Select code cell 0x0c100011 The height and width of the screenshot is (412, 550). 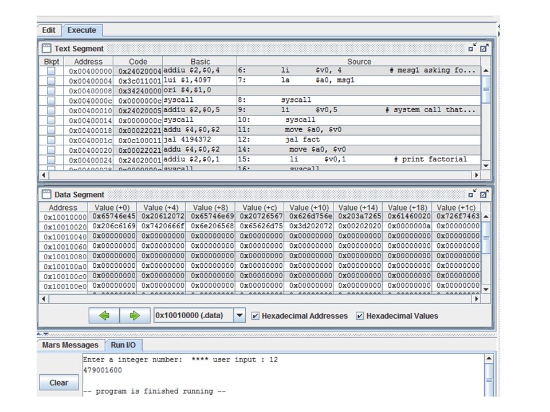138,140
